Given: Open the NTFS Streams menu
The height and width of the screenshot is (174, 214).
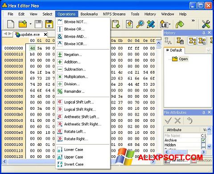Looking at the screenshot, I should tap(114, 14).
